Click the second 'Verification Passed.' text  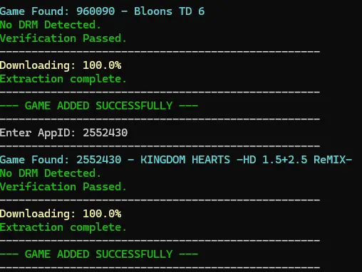tap(63, 187)
